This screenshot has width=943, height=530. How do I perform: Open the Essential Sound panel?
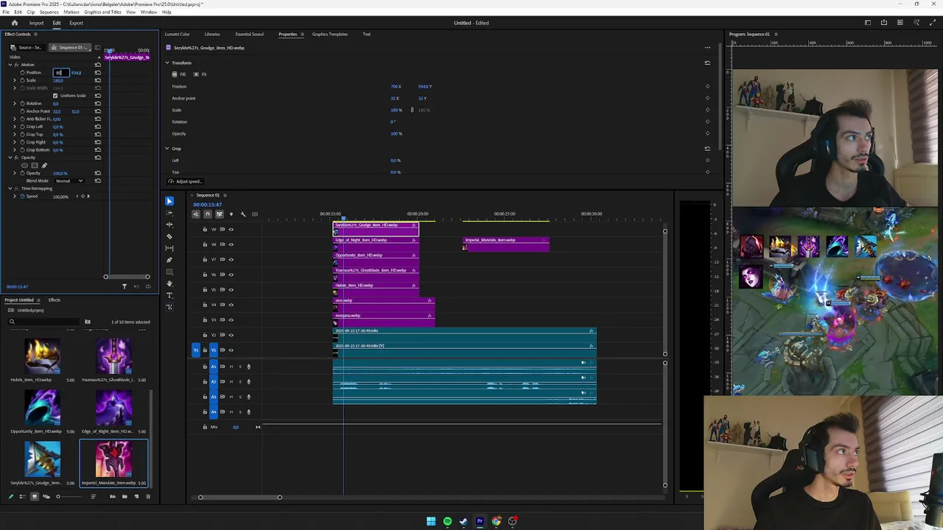[249, 34]
